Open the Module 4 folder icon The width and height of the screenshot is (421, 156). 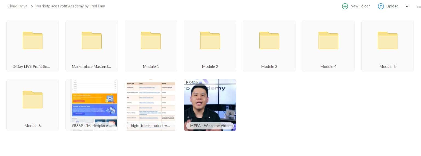click(x=328, y=41)
